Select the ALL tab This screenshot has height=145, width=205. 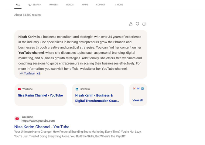point(18,5)
